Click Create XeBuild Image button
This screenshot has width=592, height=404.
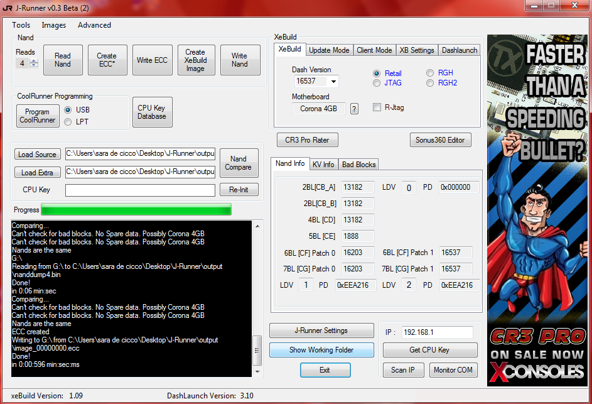196,60
